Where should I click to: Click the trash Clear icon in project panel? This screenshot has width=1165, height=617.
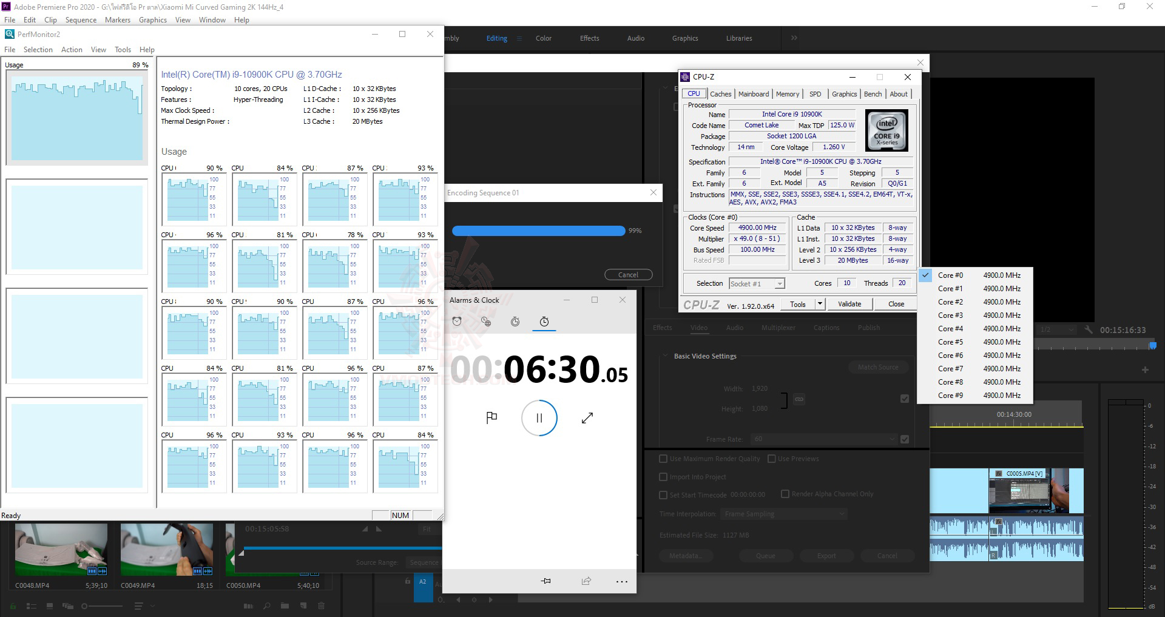tap(322, 605)
